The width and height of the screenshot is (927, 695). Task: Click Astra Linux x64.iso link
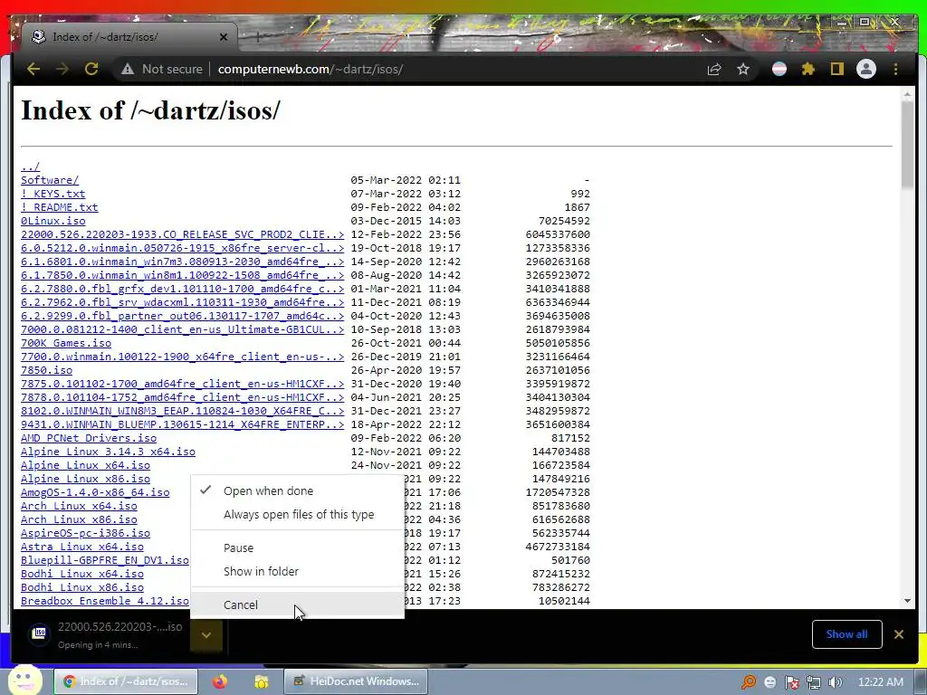[82, 547]
